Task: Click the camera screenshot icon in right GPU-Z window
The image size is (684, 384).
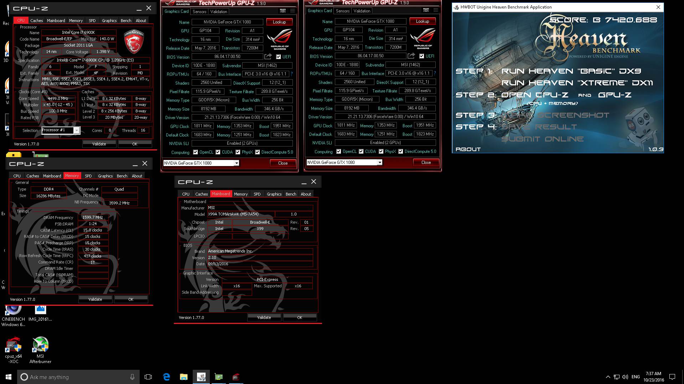Action: click(x=426, y=10)
